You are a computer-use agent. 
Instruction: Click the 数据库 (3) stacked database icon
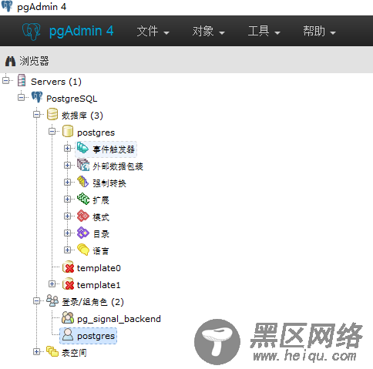[x=52, y=114]
